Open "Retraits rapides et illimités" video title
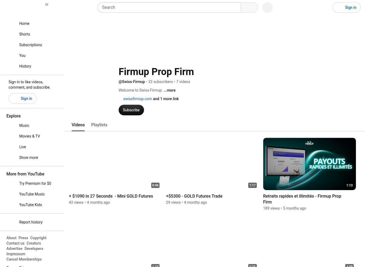This screenshot has width=365, height=267. (x=302, y=199)
